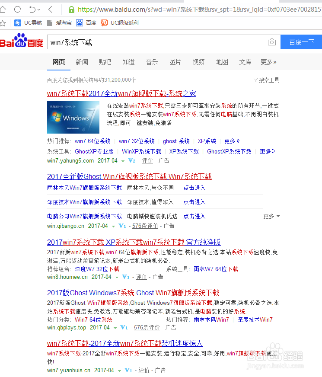Expand dropdown arrow next to win7.yuanhuis.cn

click(x=119, y=371)
